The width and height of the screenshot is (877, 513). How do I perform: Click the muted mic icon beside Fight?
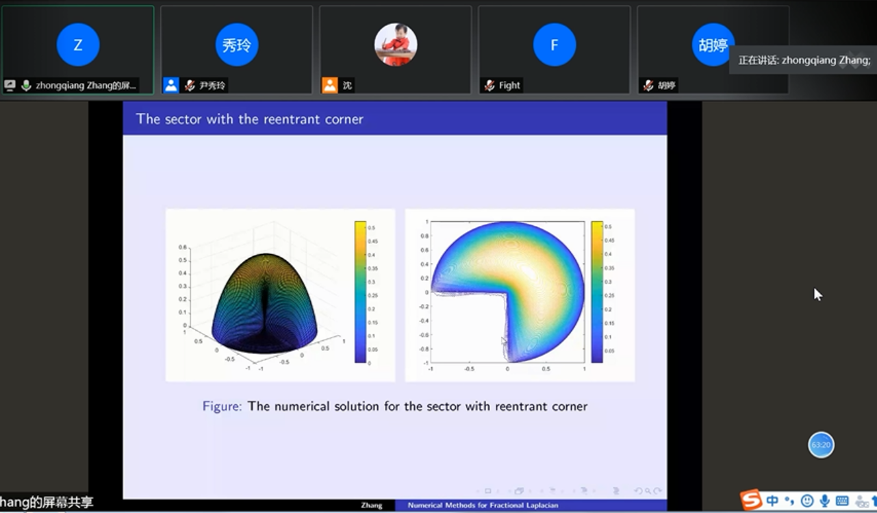(x=490, y=86)
